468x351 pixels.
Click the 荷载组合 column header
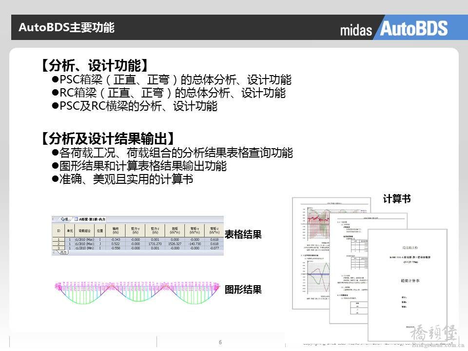point(84,231)
